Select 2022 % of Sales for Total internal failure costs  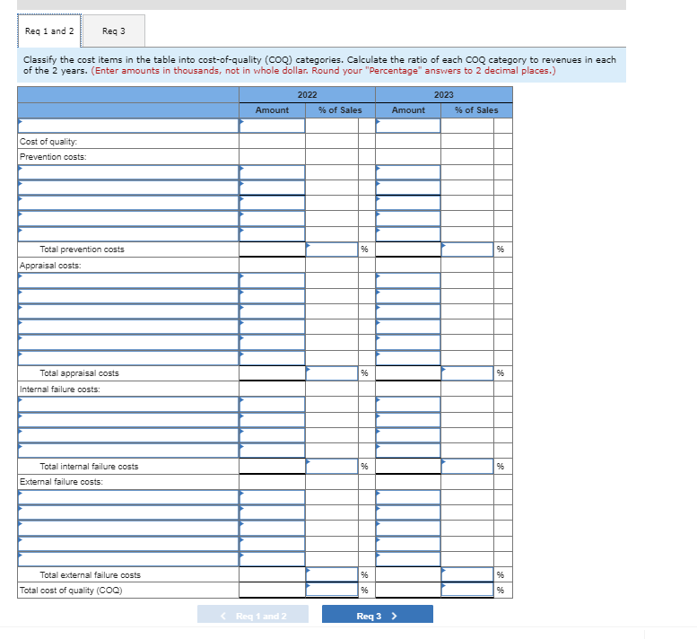click(x=332, y=466)
